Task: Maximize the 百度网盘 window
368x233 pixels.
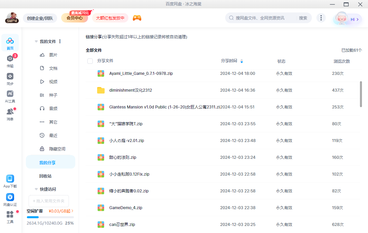Action: point(346,4)
